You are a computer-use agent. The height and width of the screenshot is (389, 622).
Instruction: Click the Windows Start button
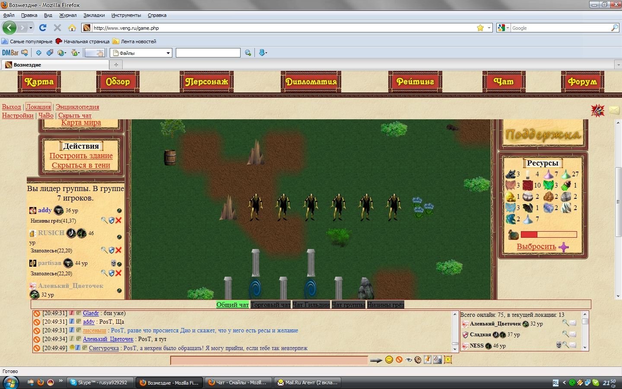[x=11, y=383]
